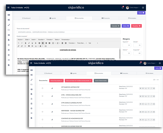Click editor vertical scrollbar
Image resolution: width=163 pixels, height=133 pixels.
pyautogui.click(x=120, y=54)
